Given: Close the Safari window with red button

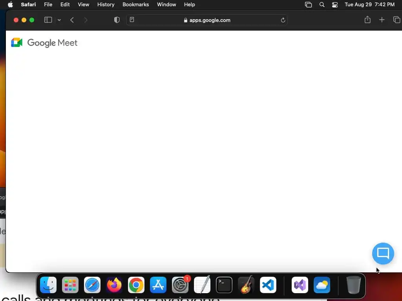Looking at the screenshot, I should 16,20.
